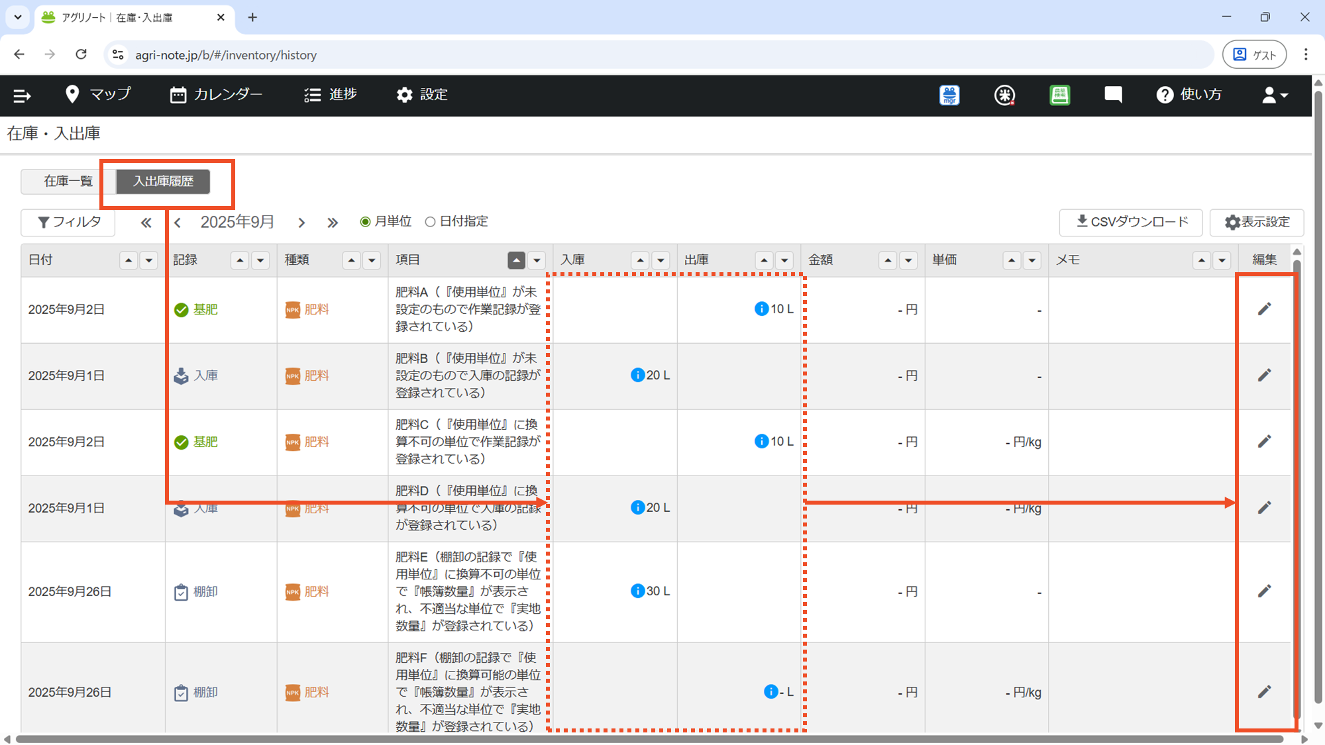Click info icon beside 肥料D 20 L
This screenshot has height=745, width=1325.
(637, 507)
